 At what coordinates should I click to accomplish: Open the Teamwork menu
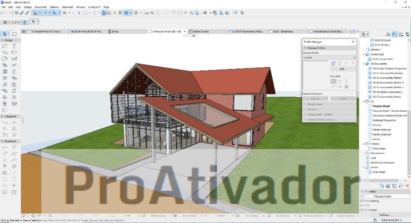coord(67,7)
